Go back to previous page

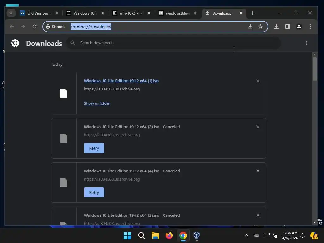(x=12, y=27)
